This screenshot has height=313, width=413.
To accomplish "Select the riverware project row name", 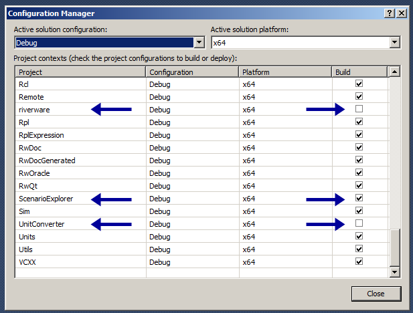I will point(34,110).
